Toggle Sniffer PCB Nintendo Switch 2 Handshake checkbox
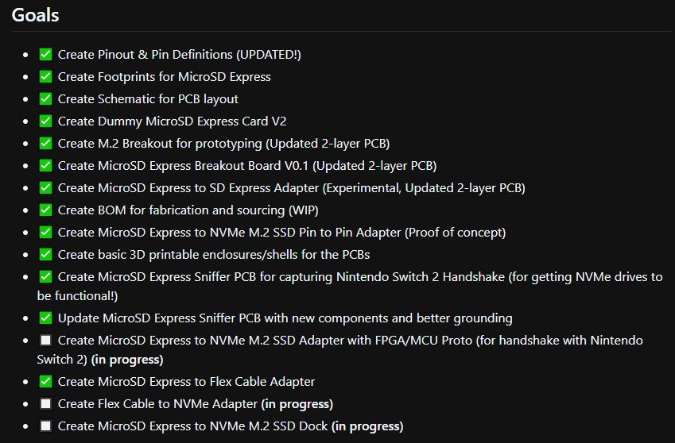Image resolution: width=675 pixels, height=443 pixels. [45, 277]
